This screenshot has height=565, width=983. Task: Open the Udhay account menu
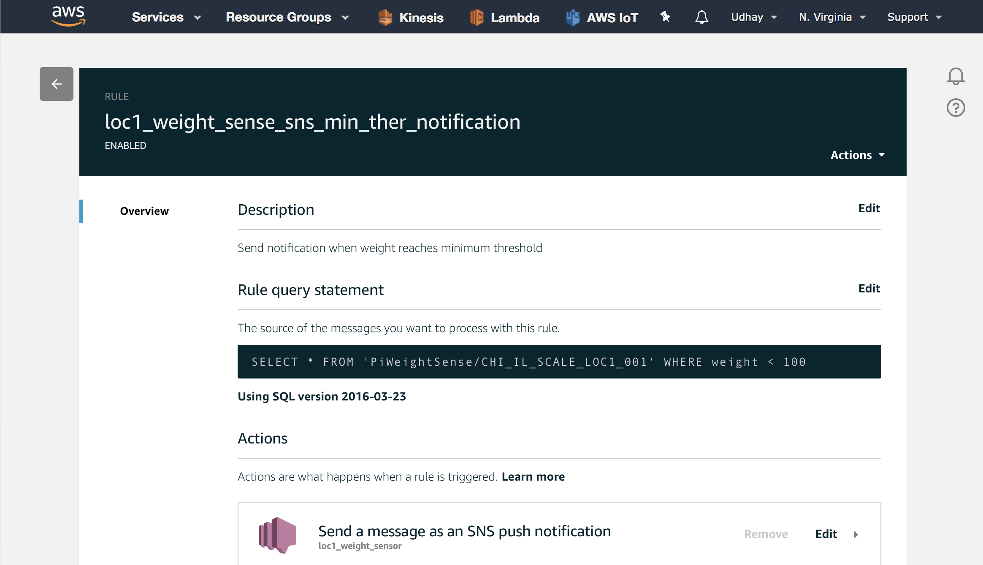click(754, 17)
